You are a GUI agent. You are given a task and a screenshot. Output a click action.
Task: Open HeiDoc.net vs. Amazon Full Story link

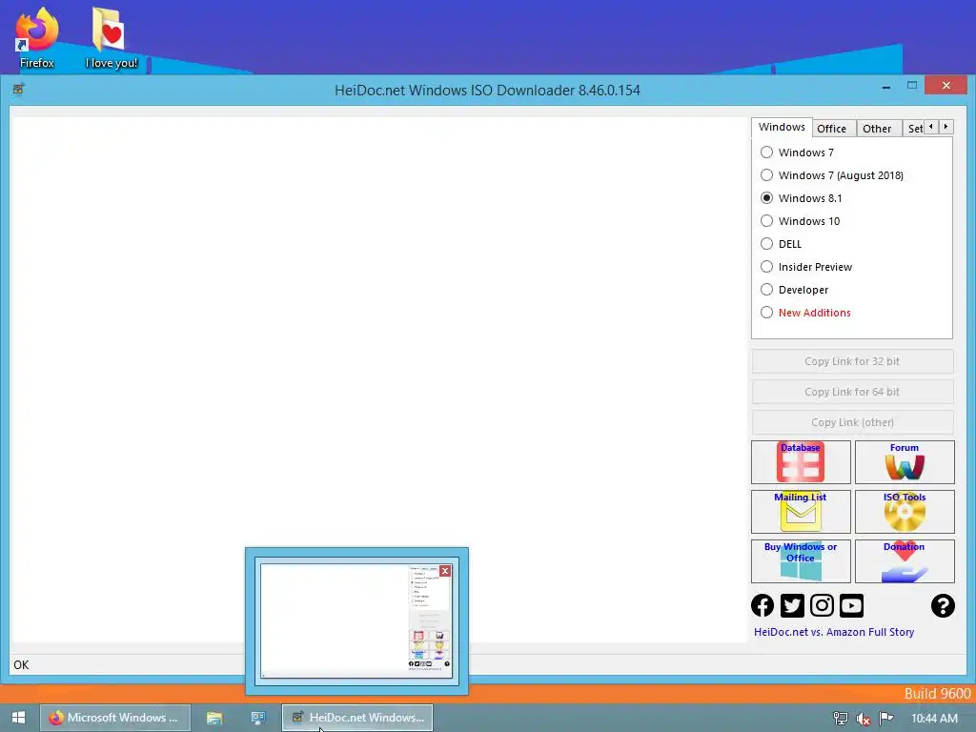coord(834,632)
